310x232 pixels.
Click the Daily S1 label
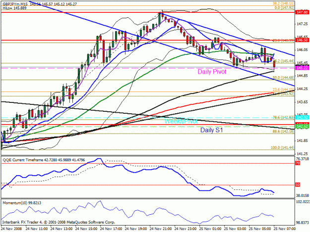(211, 130)
